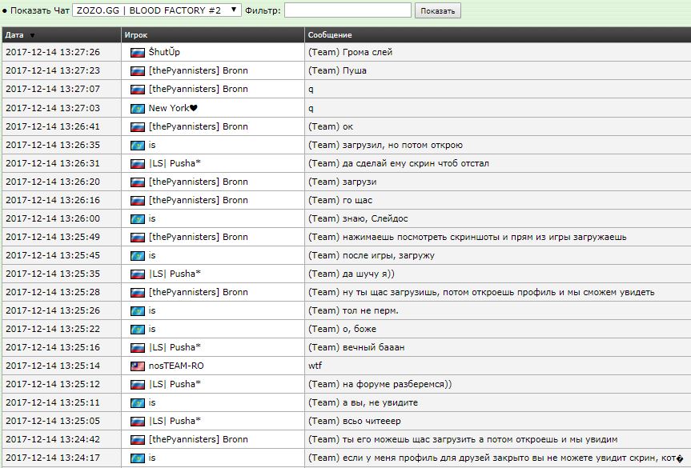Click the 'wtf' message cell
Image resolution: width=691 pixels, height=468 pixels.
(315, 366)
